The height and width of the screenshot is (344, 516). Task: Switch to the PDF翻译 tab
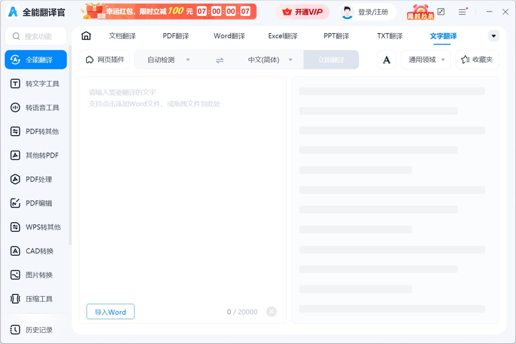pos(175,36)
